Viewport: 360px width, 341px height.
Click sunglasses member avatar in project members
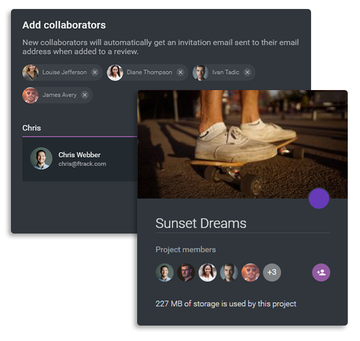coord(251,272)
